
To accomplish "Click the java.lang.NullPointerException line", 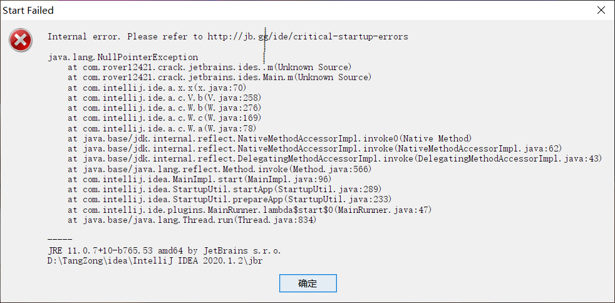I will 123,57.
